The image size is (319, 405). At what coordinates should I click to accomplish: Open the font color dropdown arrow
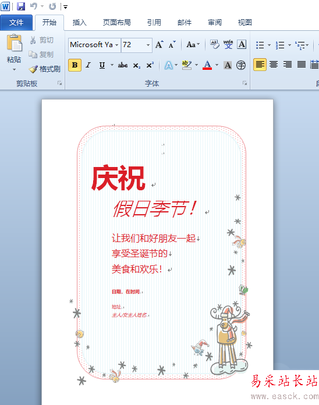tap(217, 65)
